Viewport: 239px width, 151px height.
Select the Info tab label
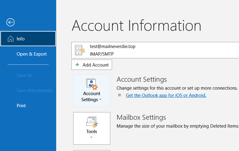pos(21,39)
